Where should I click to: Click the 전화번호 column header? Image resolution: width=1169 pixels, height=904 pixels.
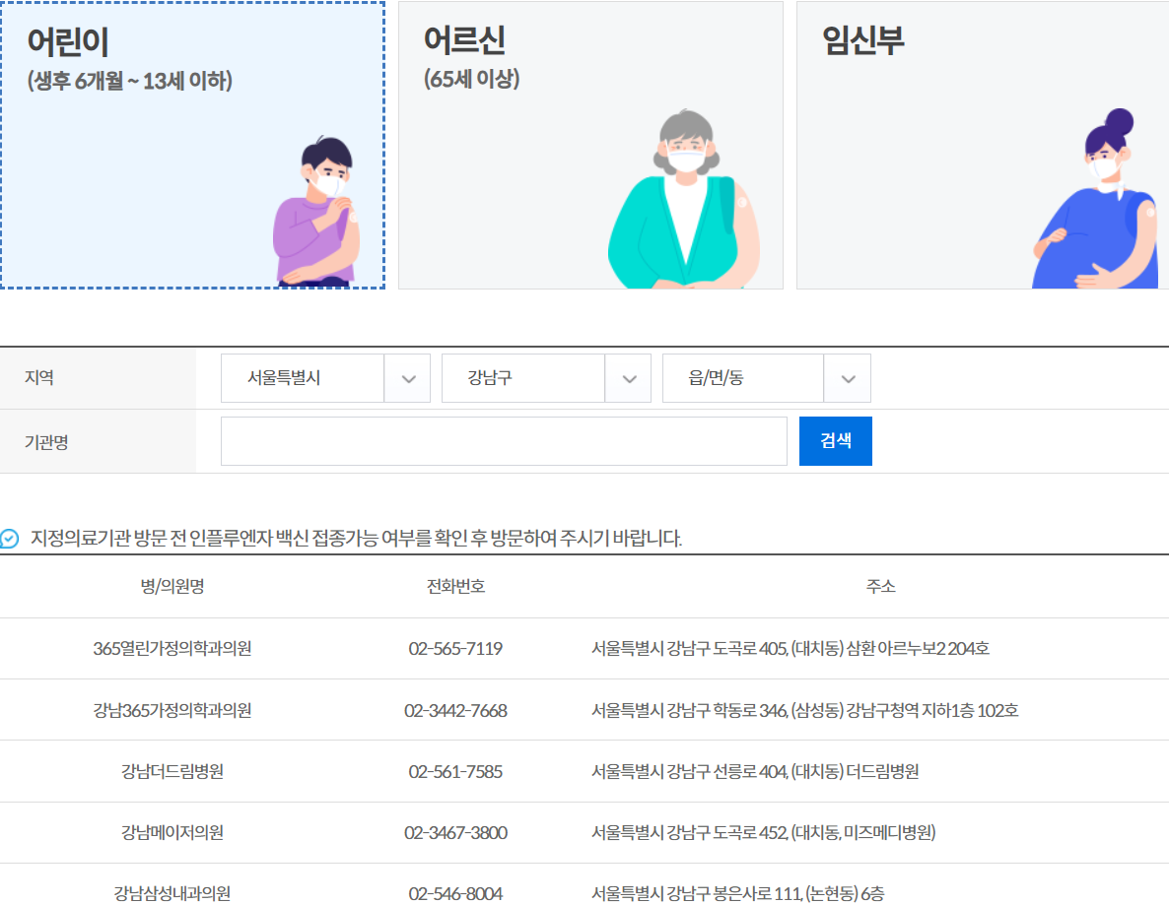click(x=452, y=585)
